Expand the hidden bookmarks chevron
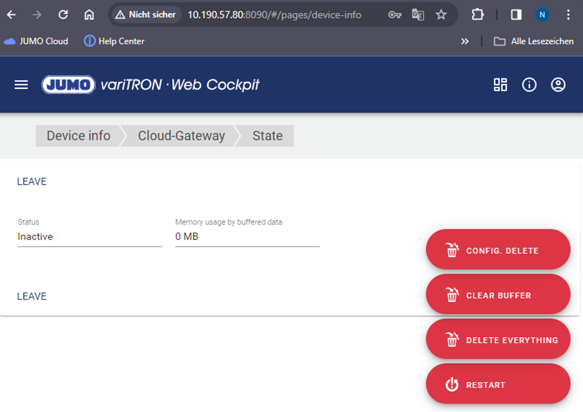 point(465,41)
